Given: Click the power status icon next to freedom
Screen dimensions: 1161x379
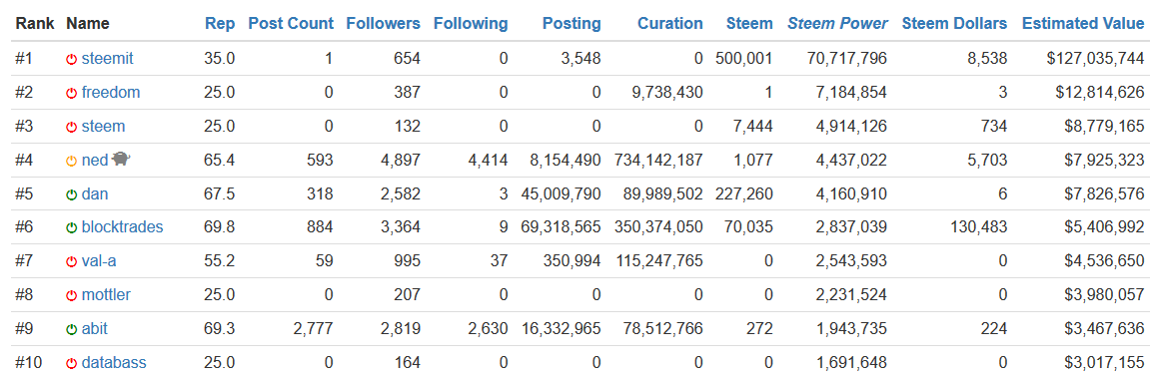Looking at the screenshot, I should pyautogui.click(x=72, y=93).
